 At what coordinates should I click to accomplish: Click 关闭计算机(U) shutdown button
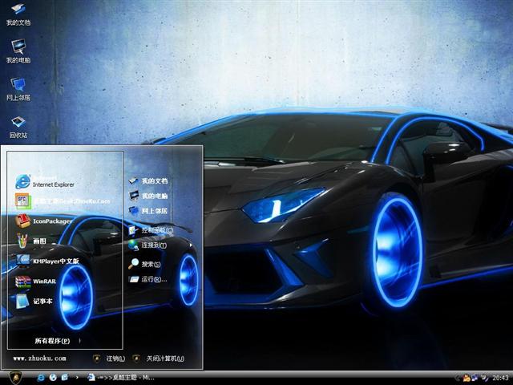pos(159,359)
